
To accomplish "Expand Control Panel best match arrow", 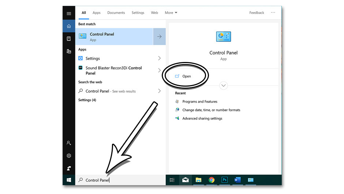I will pyautogui.click(x=159, y=37).
